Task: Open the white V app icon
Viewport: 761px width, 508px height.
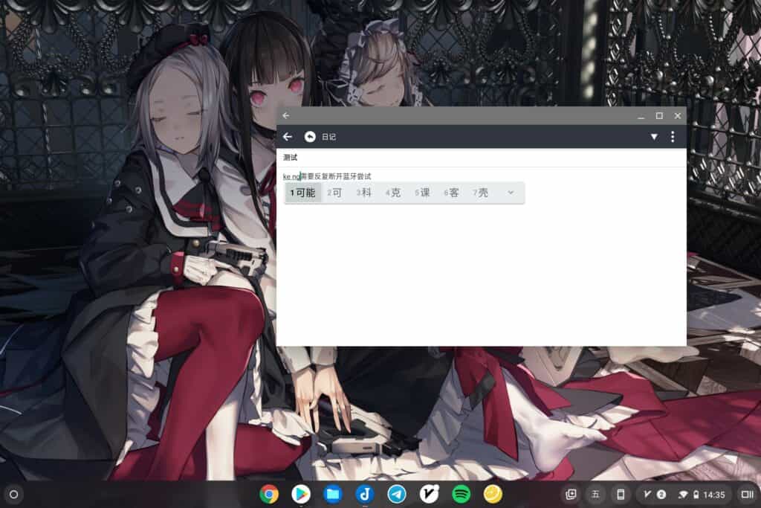Action: pyautogui.click(x=429, y=495)
